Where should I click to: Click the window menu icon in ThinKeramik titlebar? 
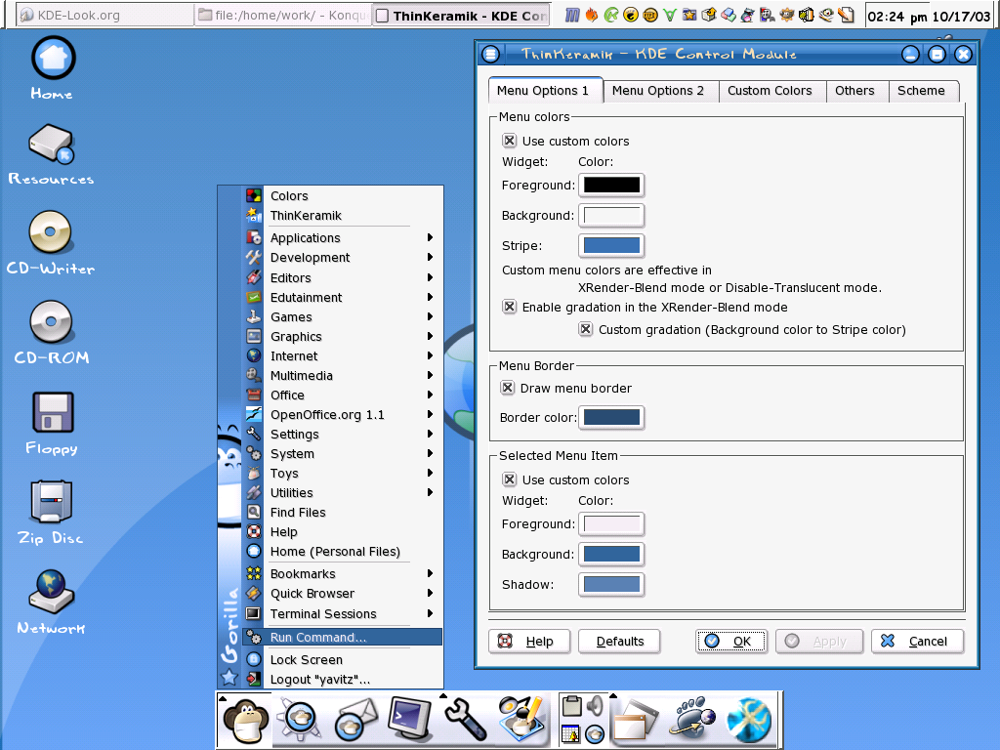(490, 55)
